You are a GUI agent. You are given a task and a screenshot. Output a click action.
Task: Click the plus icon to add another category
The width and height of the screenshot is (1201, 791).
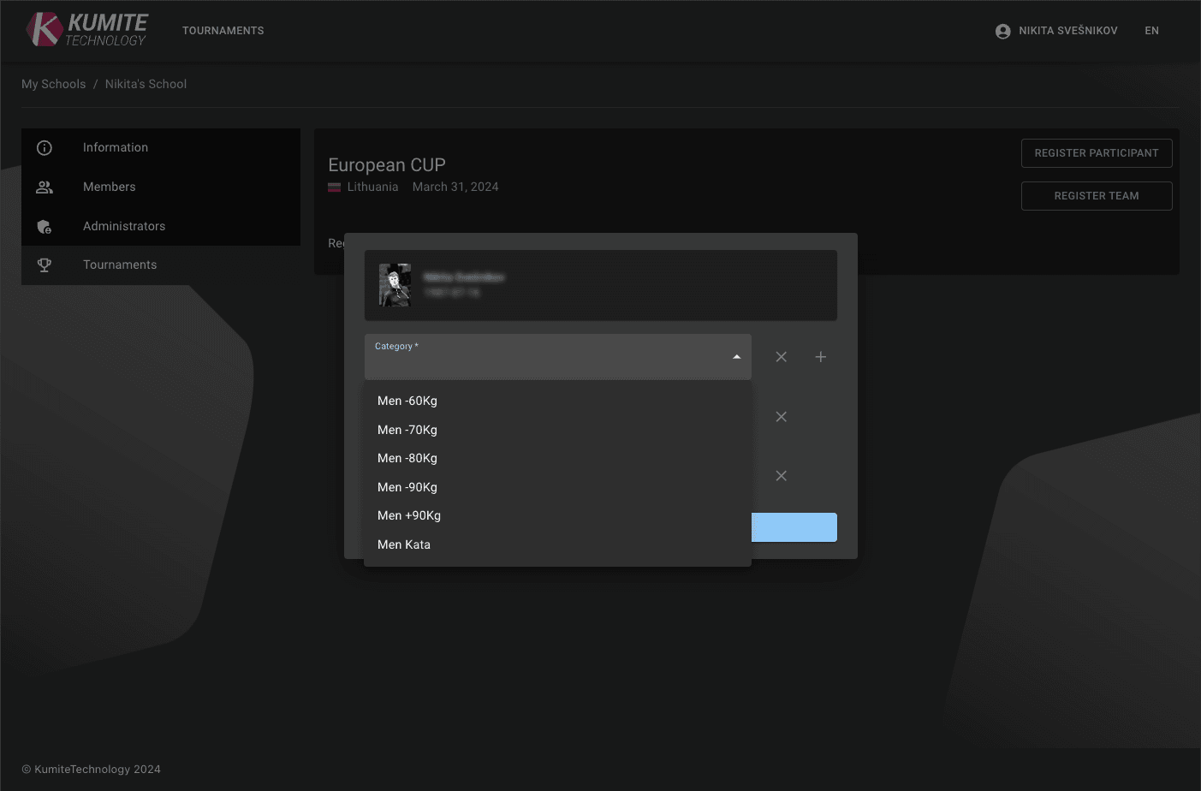tap(820, 357)
